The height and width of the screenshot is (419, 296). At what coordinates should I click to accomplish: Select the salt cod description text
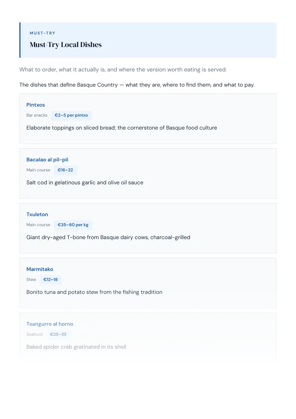(x=85, y=182)
